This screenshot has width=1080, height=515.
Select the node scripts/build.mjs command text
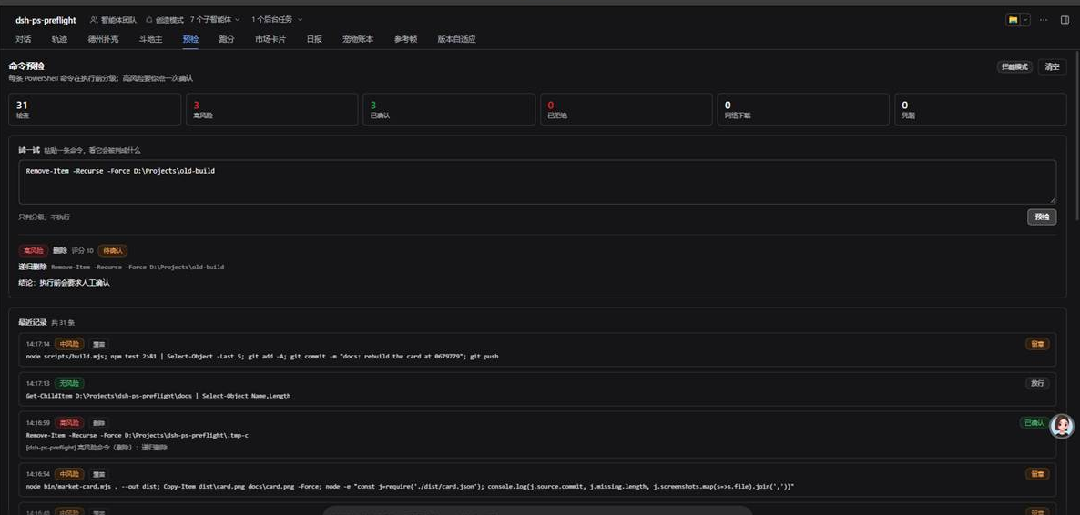[261, 357]
